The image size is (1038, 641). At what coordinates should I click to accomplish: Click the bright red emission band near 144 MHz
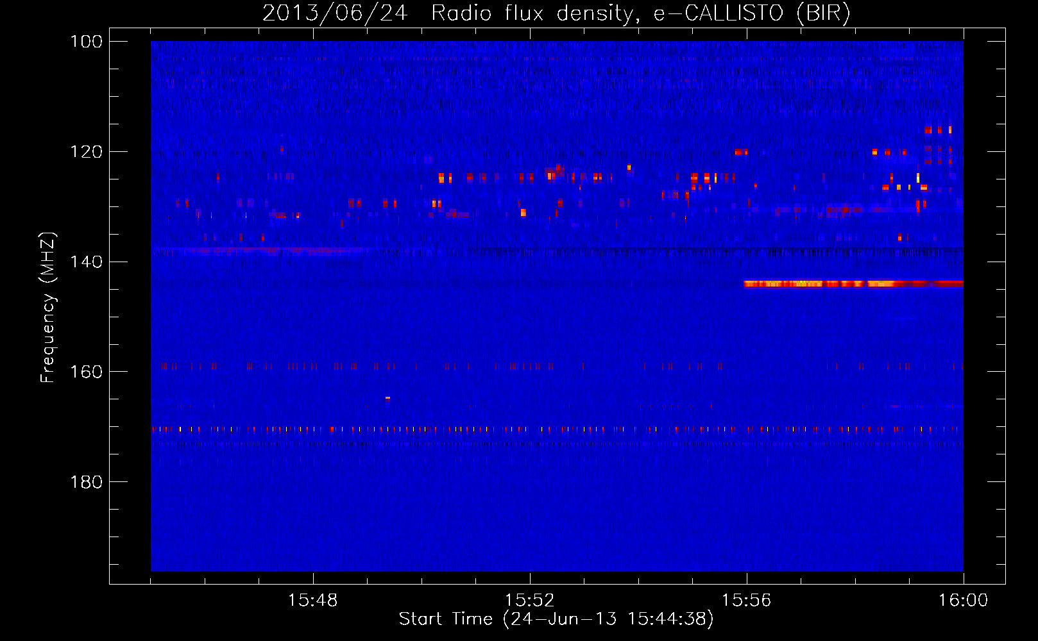[853, 283]
